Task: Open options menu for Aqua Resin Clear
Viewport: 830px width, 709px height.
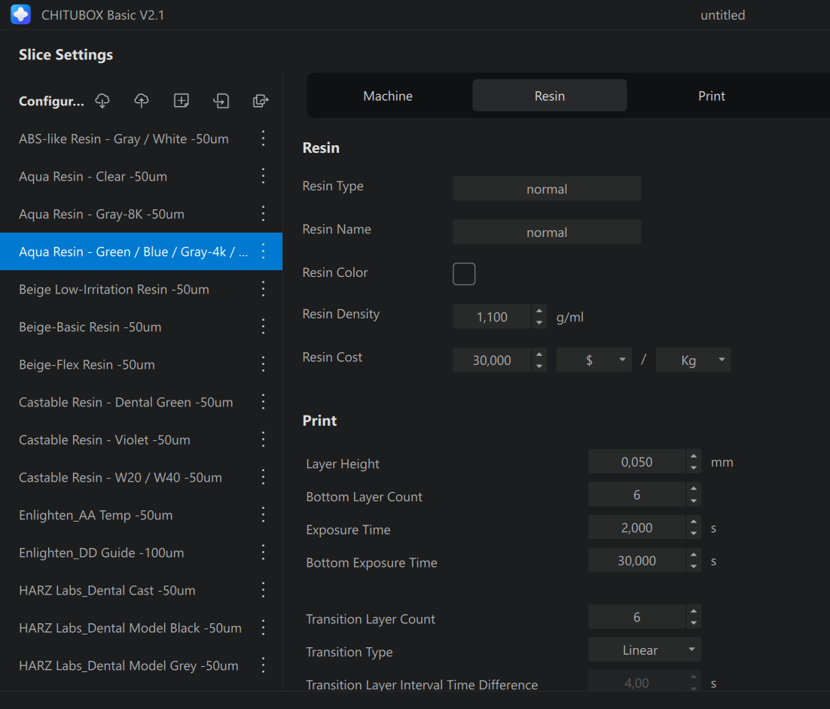Action: (263, 176)
